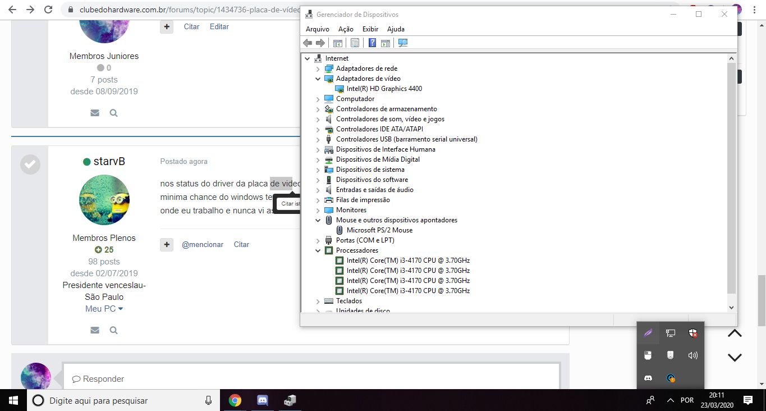Viewport: 766px width, 411px height.
Task: Collapse the hidden tray icons chevron
Action: point(671,400)
